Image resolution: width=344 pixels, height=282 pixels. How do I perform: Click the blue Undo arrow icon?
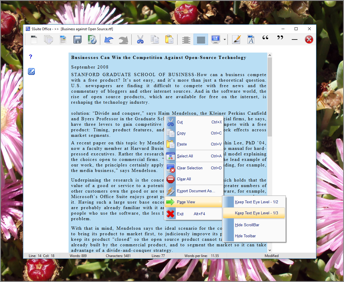[109, 39]
